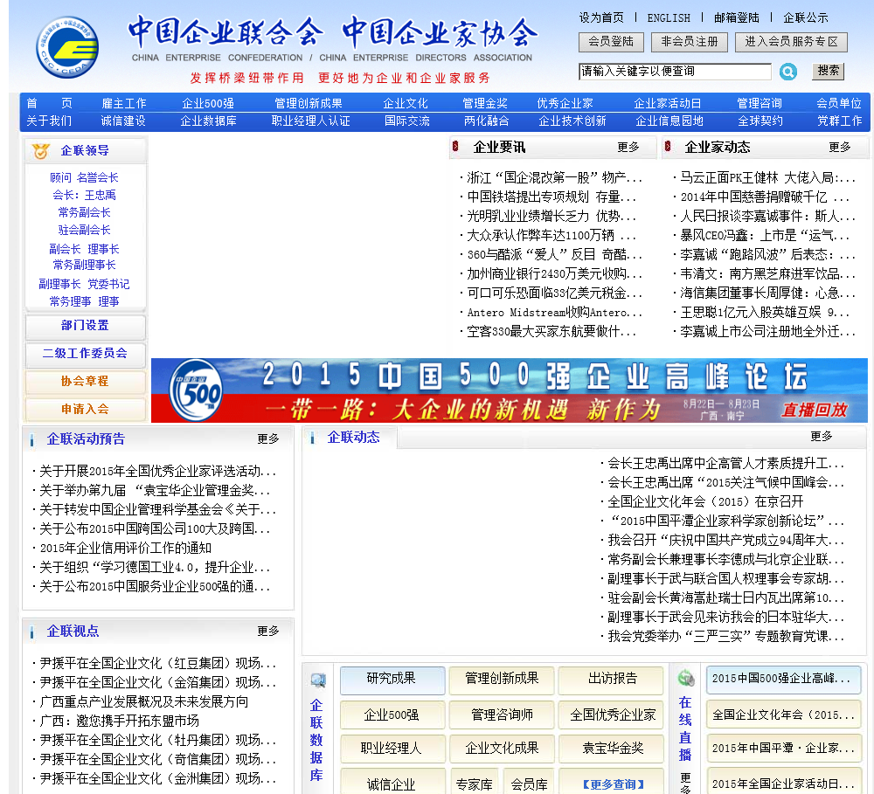This screenshot has width=874, height=794.
Task: Open 全球契约 navigation item
Action: coord(760,121)
